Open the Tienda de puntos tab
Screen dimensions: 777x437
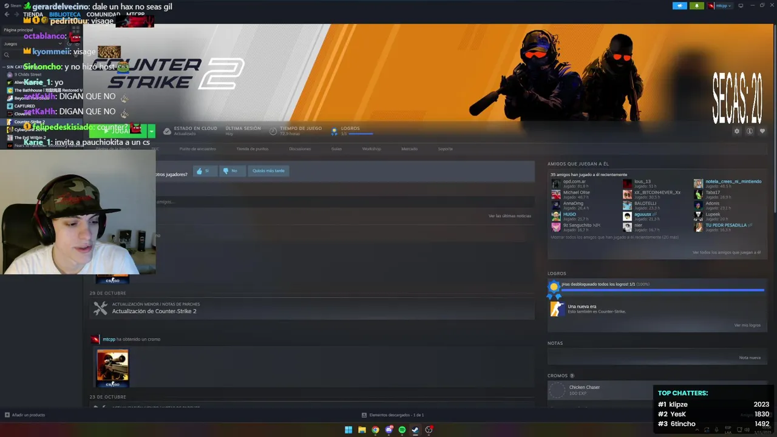(253, 149)
